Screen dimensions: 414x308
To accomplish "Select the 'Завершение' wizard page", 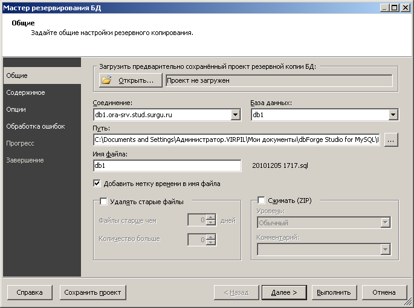I will coord(42,160).
